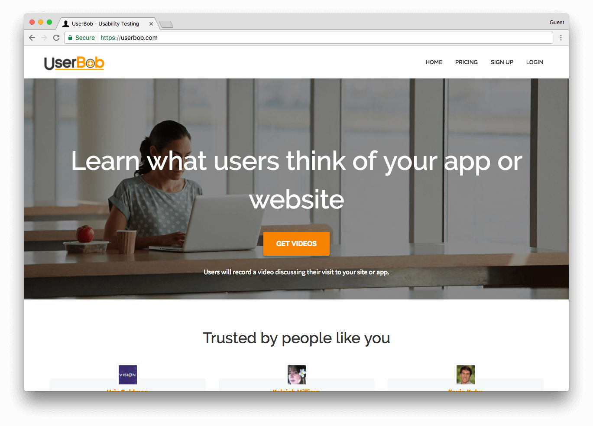
Task: Reload the page with refresh icon
Action: point(56,38)
